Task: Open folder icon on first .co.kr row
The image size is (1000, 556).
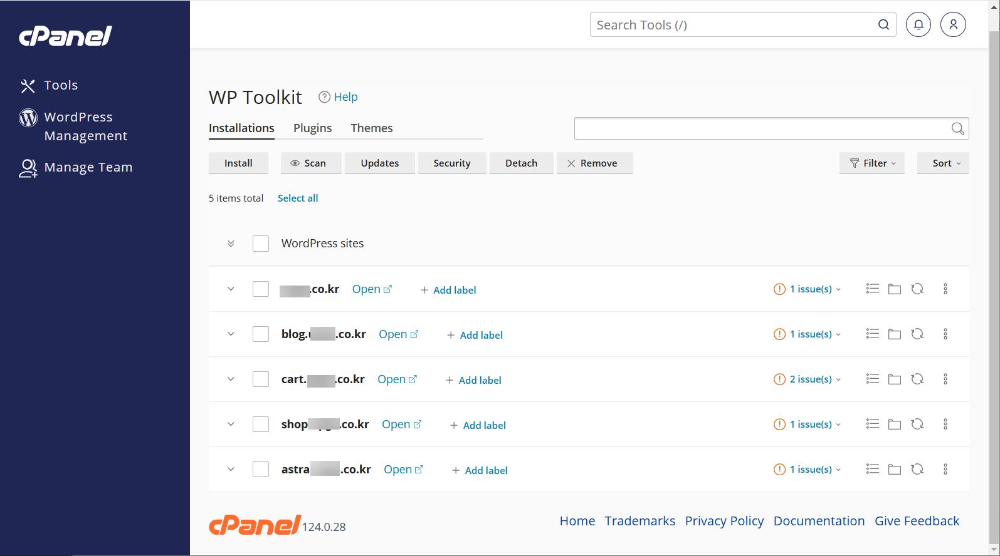Action: coord(895,289)
